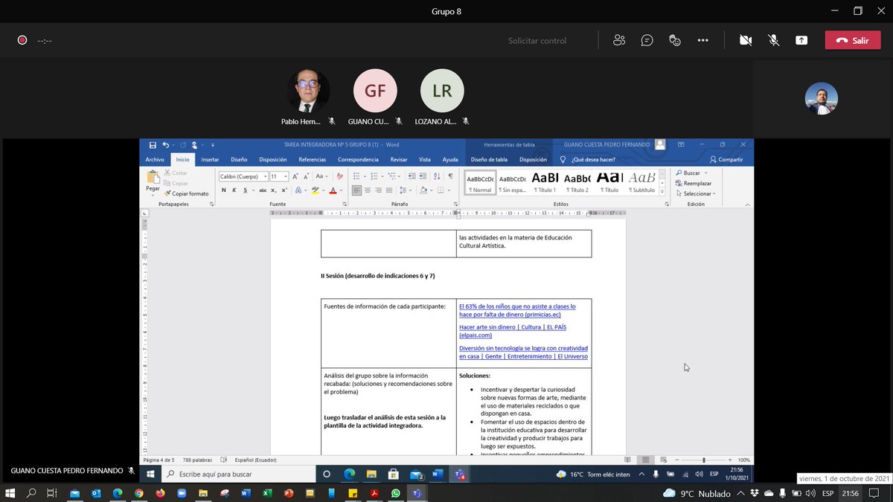Click the Pegar paste icon
The width and height of the screenshot is (893, 502).
click(153, 177)
